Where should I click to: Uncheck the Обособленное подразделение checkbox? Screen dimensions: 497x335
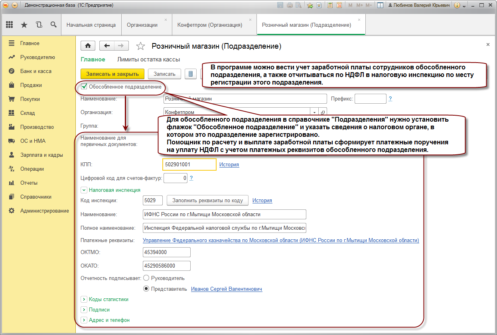[x=84, y=87]
